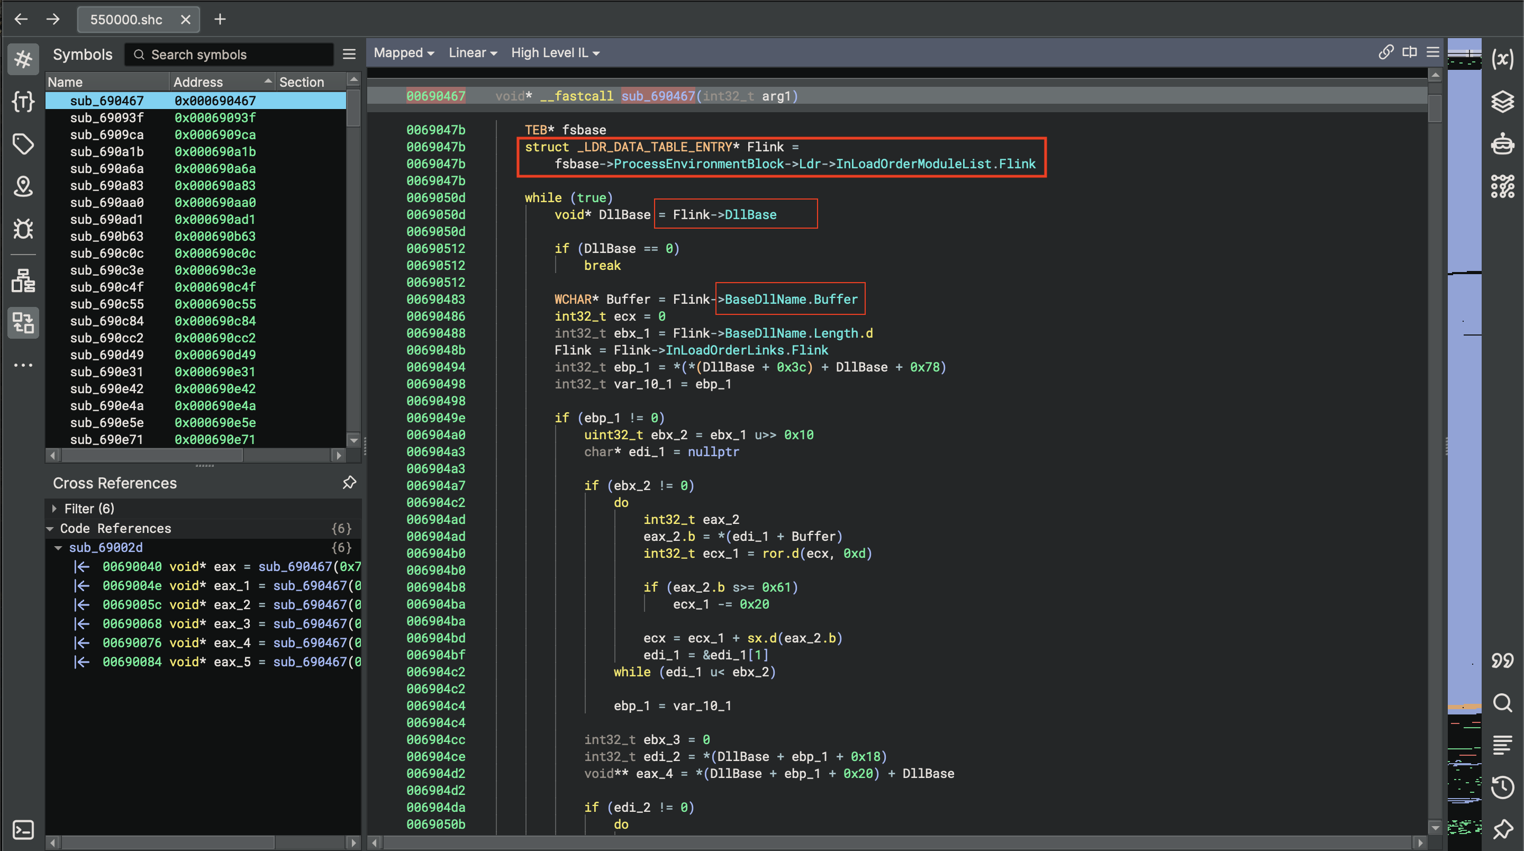Viewport: 1524px width, 851px height.
Task: Show more sidebar items ellipsis
Action: tap(23, 365)
